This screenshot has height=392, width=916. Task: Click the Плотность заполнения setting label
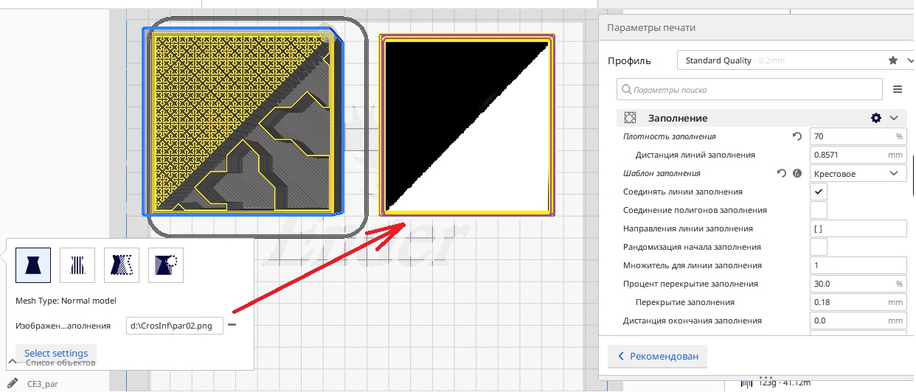point(670,136)
